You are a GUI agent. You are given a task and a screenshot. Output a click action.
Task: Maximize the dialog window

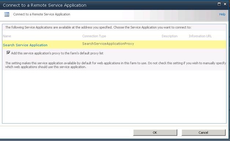tap(219, 4)
